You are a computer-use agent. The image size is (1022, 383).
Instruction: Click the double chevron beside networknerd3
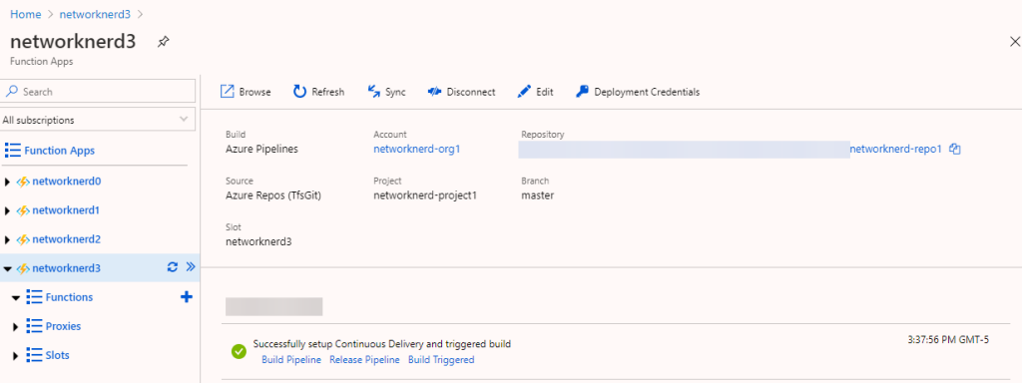coord(191,267)
